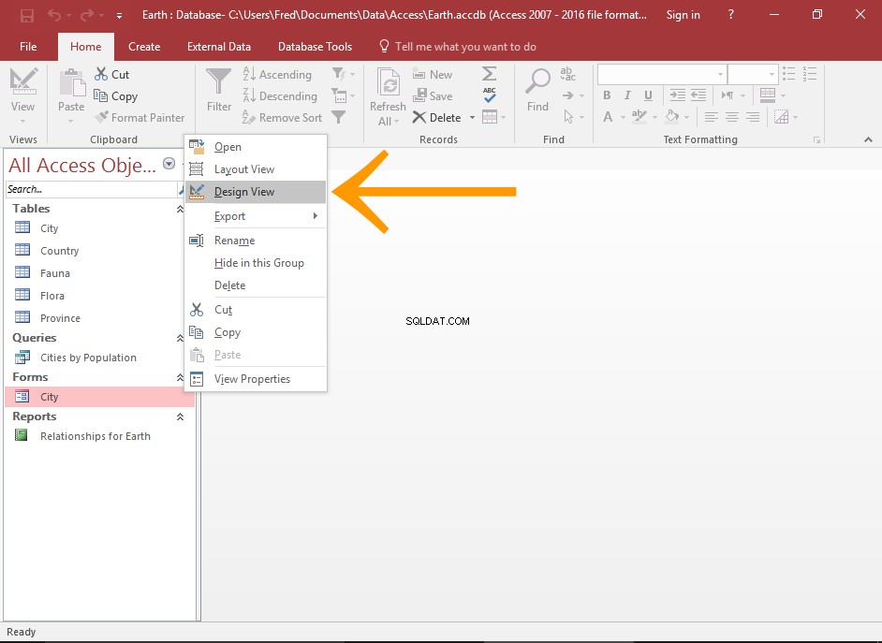Toggle Underline text formatting
The height and width of the screenshot is (643, 882).
point(648,95)
